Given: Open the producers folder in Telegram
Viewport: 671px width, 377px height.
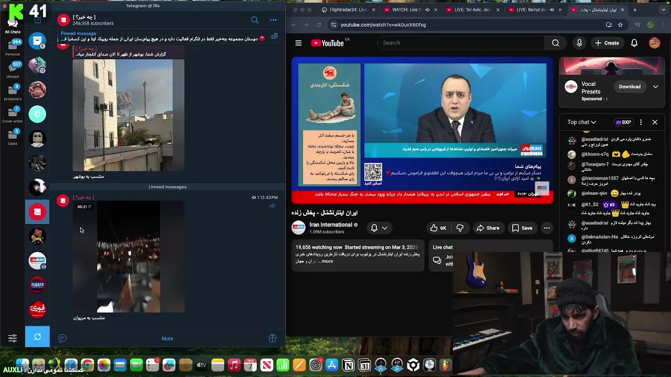Looking at the screenshot, I should pyautogui.click(x=13, y=92).
